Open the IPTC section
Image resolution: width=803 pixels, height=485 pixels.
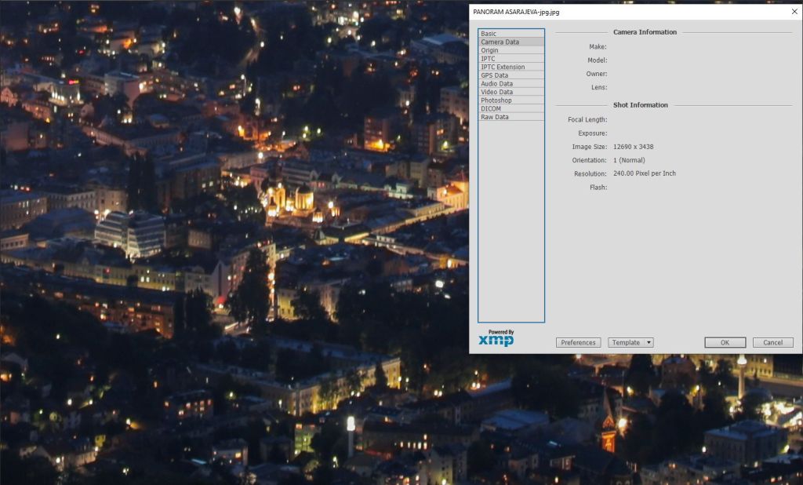tap(488, 59)
